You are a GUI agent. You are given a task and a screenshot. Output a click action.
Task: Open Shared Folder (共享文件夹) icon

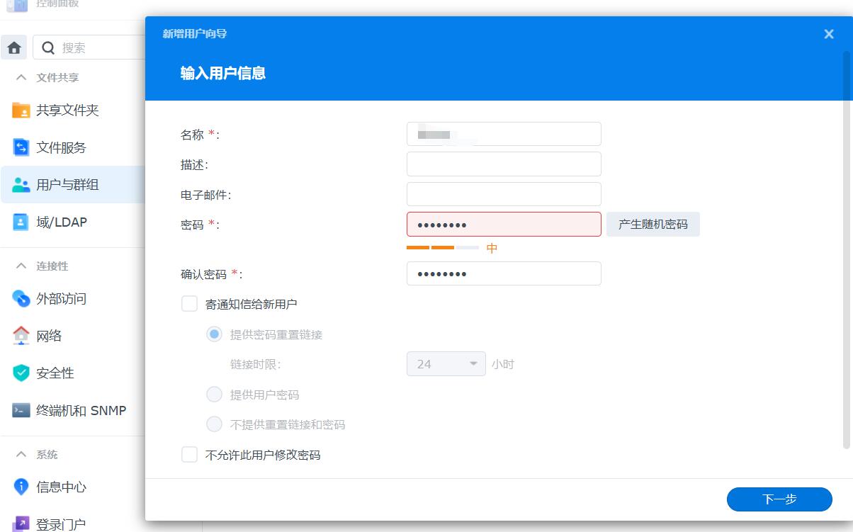[21, 111]
